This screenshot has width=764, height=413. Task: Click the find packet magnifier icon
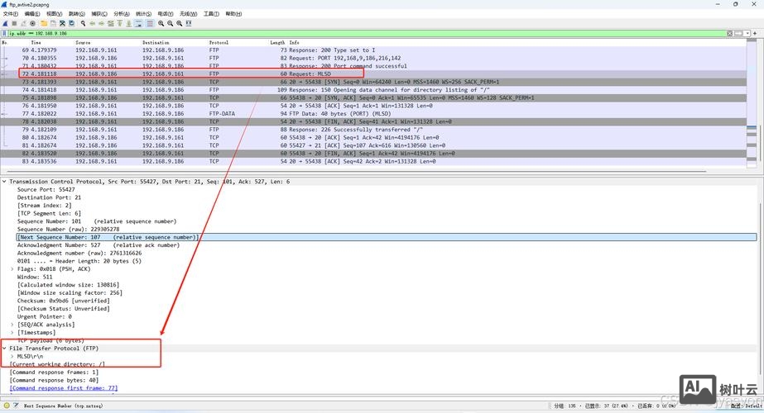click(x=84, y=23)
